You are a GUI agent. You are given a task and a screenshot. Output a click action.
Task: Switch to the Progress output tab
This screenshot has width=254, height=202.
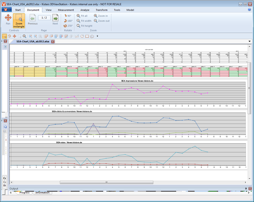[25, 193]
